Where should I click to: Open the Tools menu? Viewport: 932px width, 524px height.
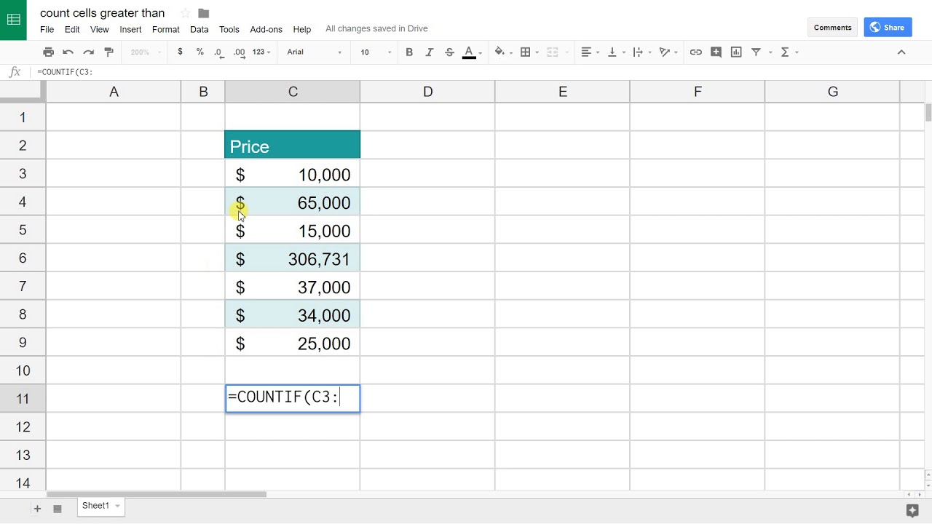229,29
